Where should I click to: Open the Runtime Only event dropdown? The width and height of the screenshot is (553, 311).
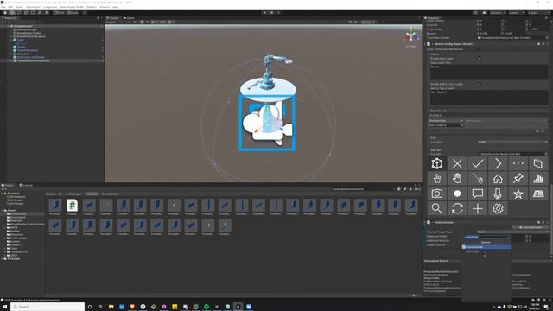point(446,121)
